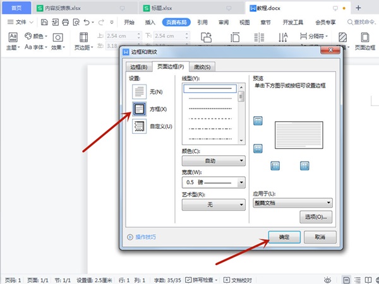This screenshot has height=284, width=379.
Task: Choose the 自定义 (Custom) border setting icon
Action: 140,126
